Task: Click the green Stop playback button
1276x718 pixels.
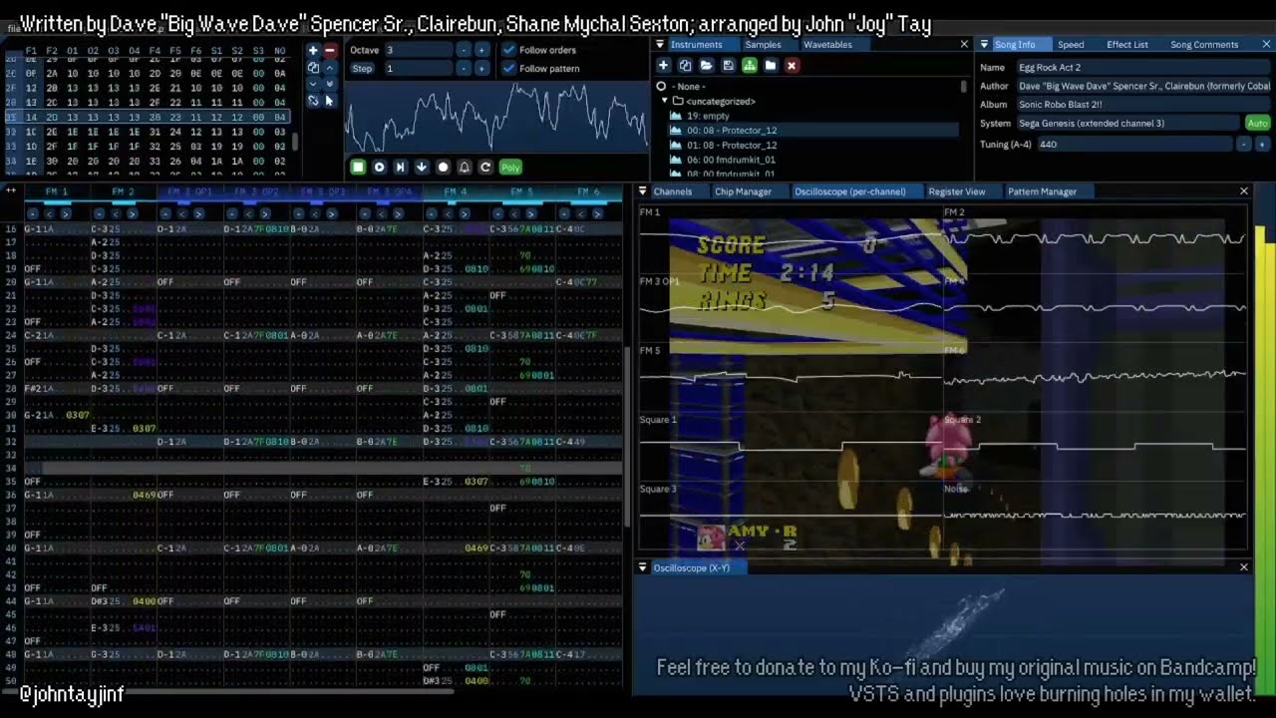Action: (x=358, y=168)
